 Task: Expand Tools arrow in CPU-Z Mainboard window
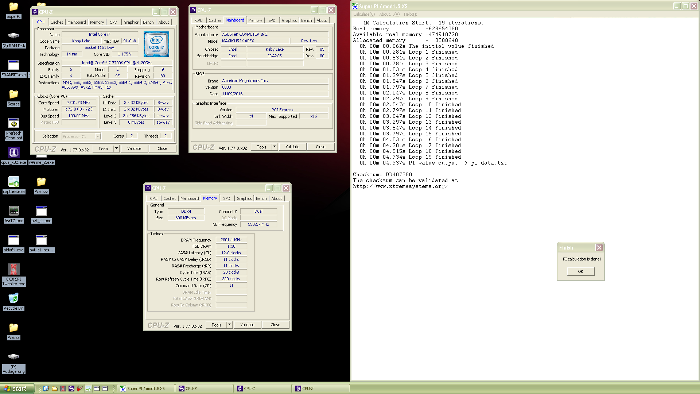[x=275, y=147]
